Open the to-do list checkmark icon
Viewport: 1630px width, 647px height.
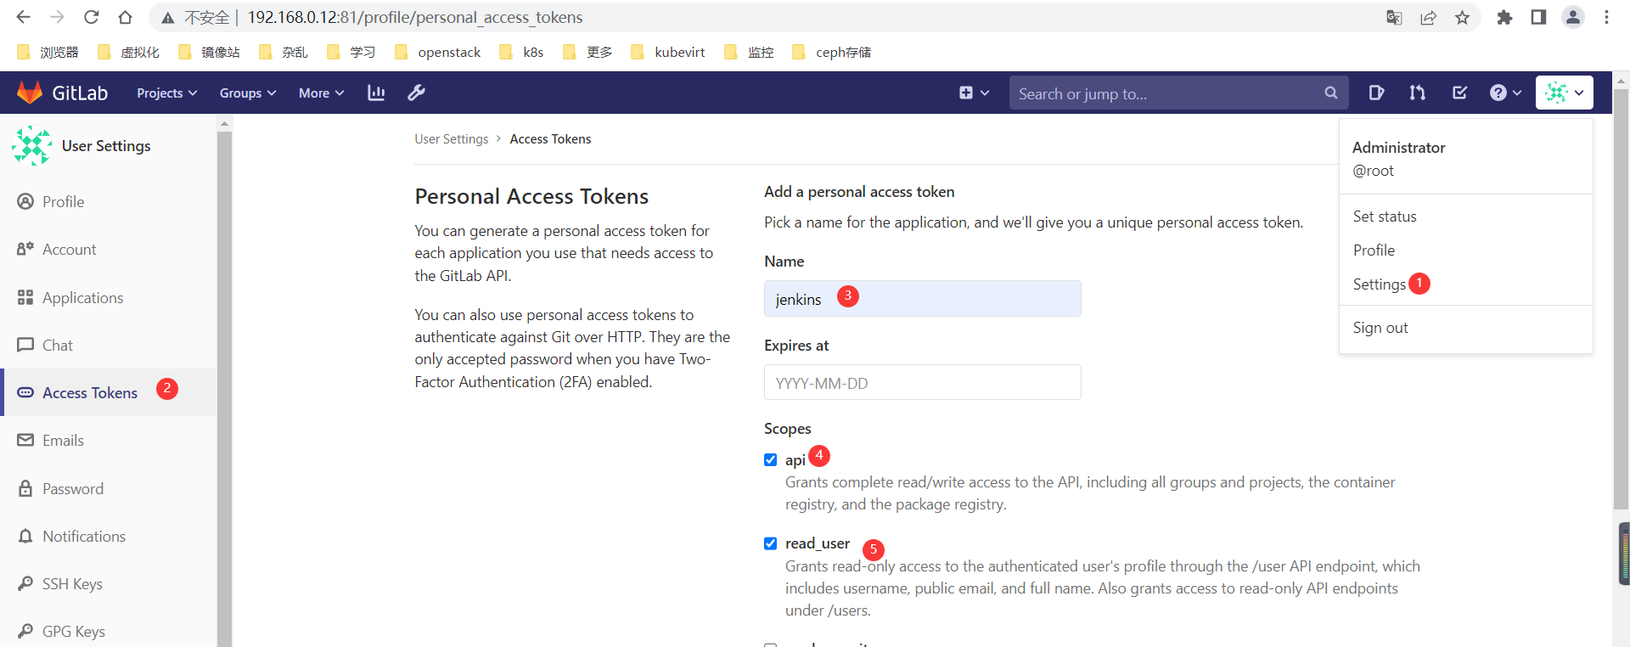point(1459,93)
